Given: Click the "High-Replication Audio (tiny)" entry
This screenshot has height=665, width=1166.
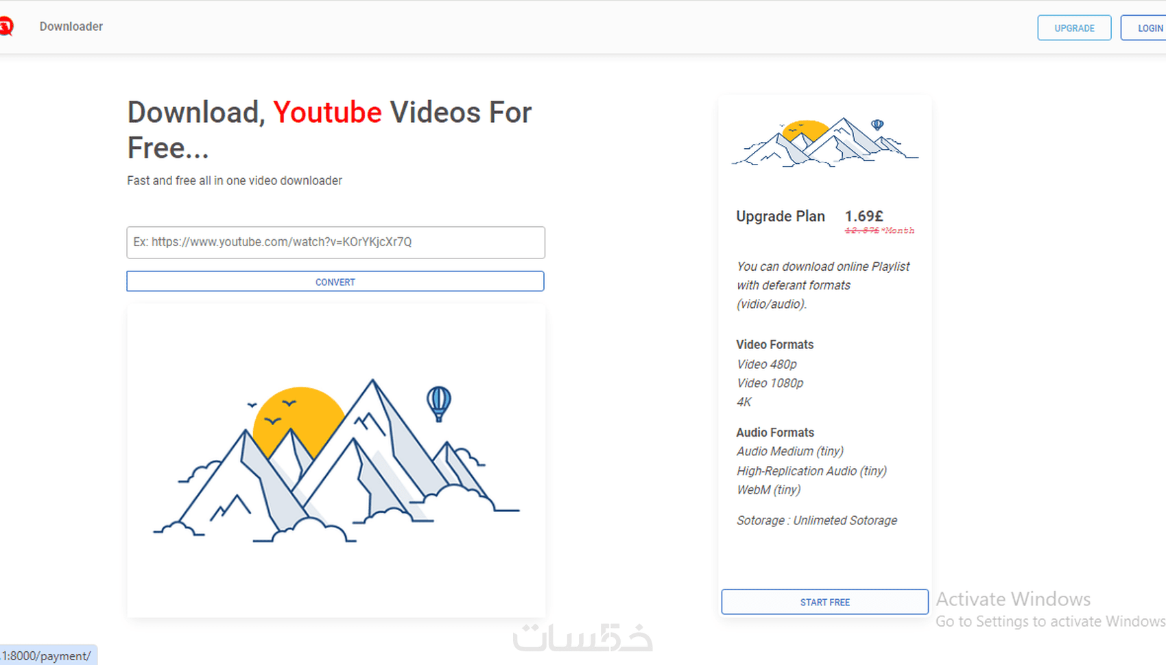Looking at the screenshot, I should [812, 471].
